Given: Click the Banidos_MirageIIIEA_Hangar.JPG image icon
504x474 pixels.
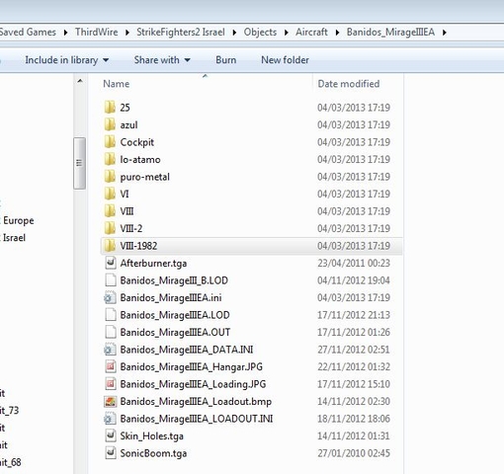Looking at the screenshot, I should pos(110,366).
